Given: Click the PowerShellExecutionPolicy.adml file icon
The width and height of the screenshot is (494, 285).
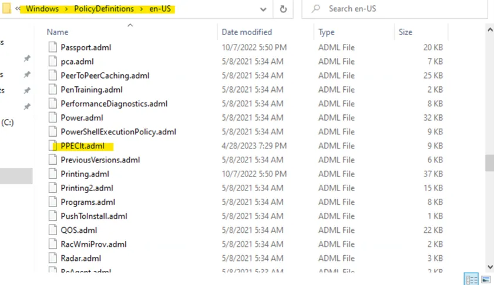Looking at the screenshot, I should [x=53, y=132].
